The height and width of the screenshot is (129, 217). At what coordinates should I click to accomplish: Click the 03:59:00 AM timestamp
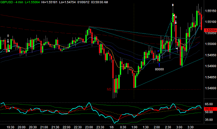point(99,2)
